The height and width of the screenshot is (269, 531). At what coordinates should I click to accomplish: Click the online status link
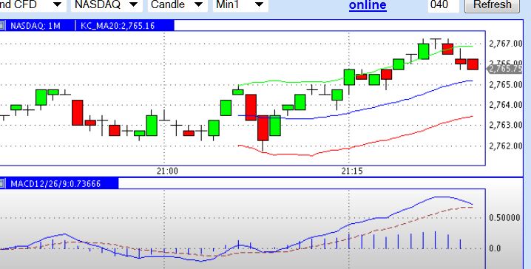368,4
